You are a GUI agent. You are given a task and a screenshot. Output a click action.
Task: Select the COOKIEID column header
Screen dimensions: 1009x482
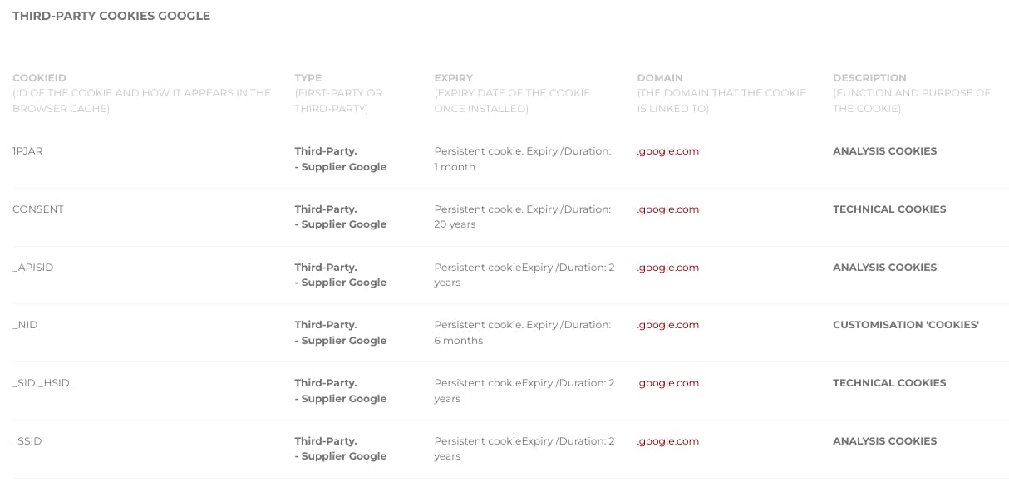coord(38,78)
